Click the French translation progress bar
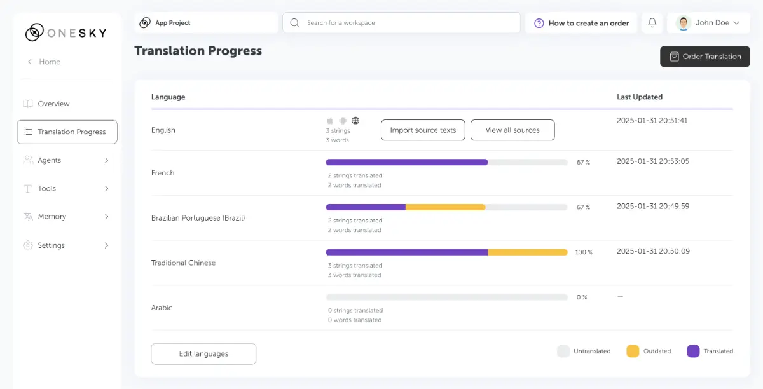Screen dimensions: 763x389 [x=446, y=162]
